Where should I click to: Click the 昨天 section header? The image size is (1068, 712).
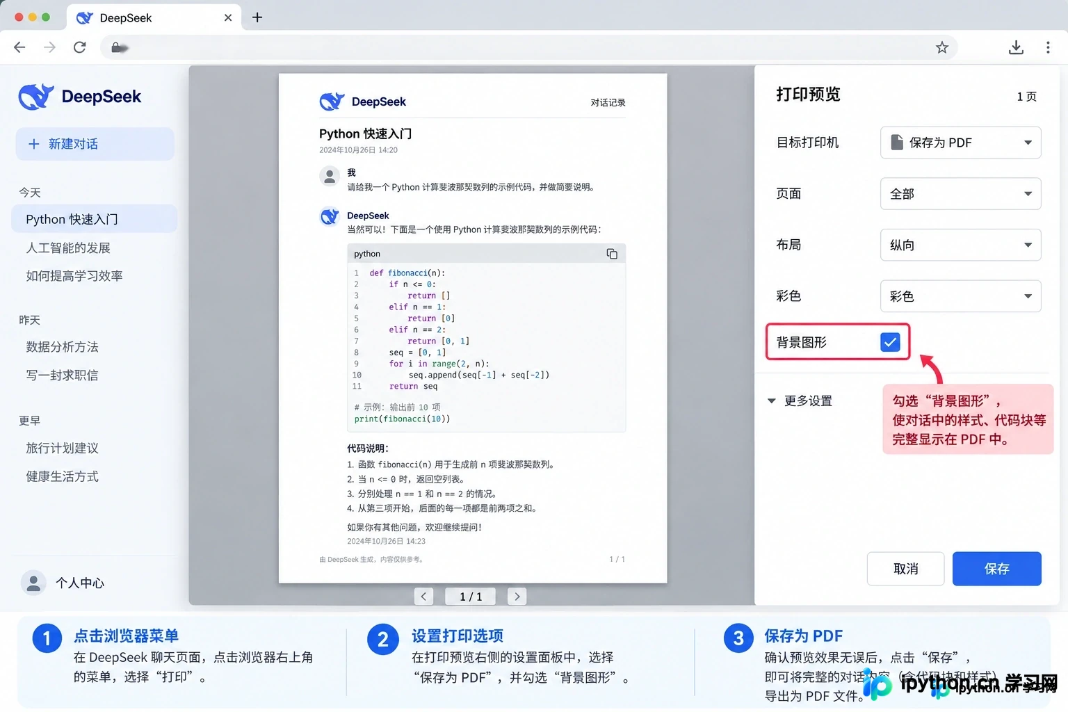[x=30, y=320]
